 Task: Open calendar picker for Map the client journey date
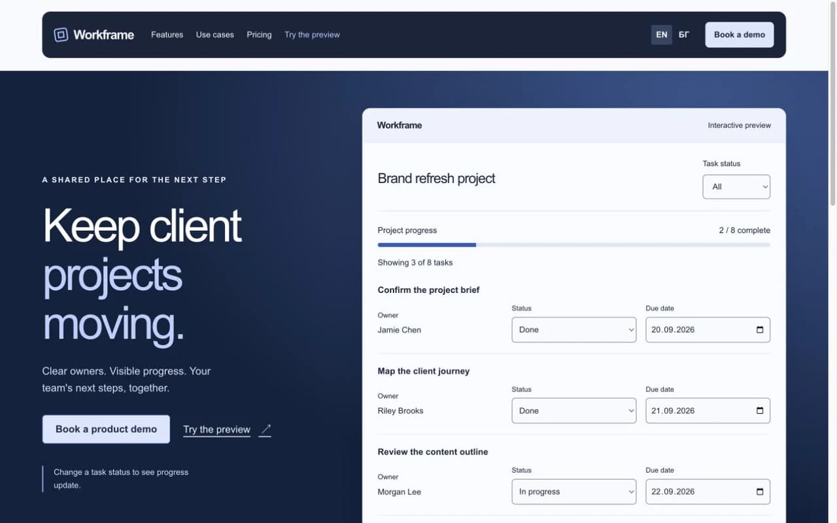(760, 411)
